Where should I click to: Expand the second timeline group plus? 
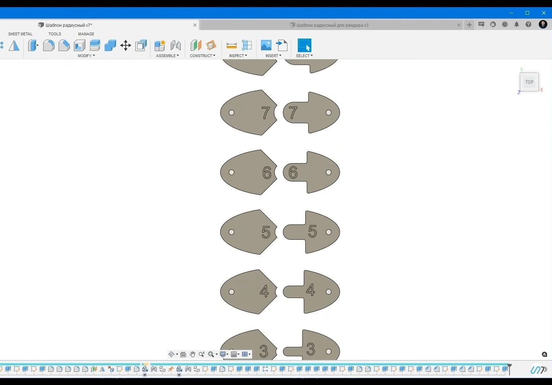tap(179, 375)
